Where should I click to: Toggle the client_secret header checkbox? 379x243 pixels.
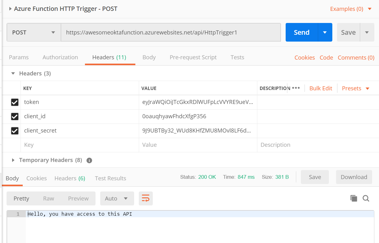click(x=15, y=131)
